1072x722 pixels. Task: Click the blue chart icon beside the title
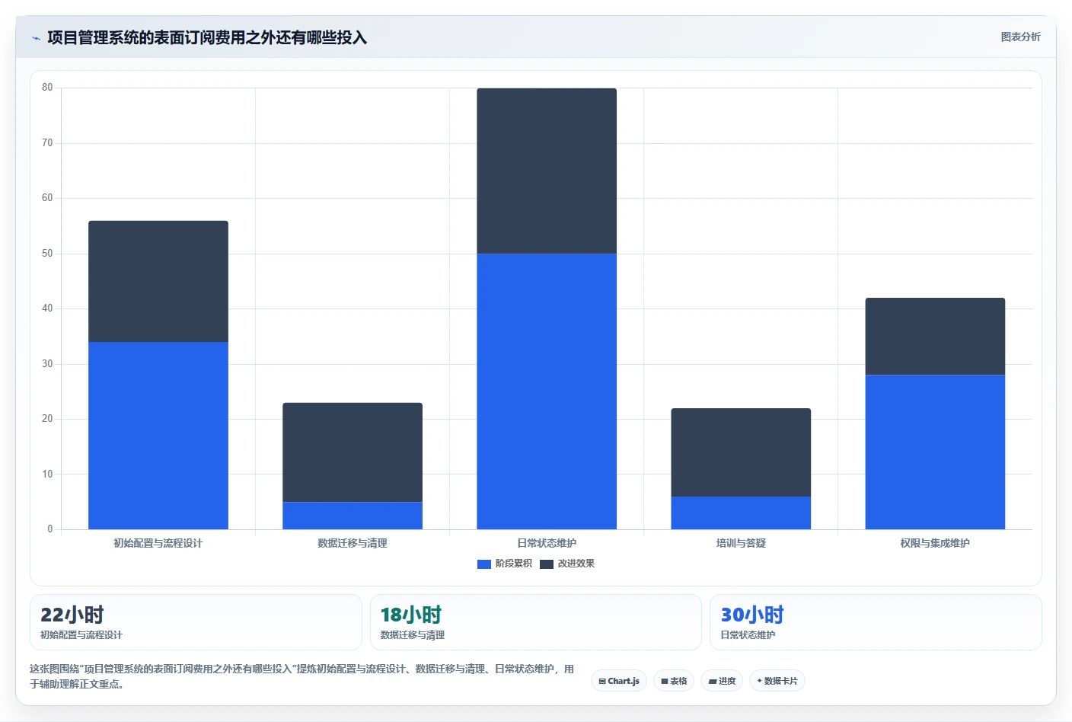(36, 38)
